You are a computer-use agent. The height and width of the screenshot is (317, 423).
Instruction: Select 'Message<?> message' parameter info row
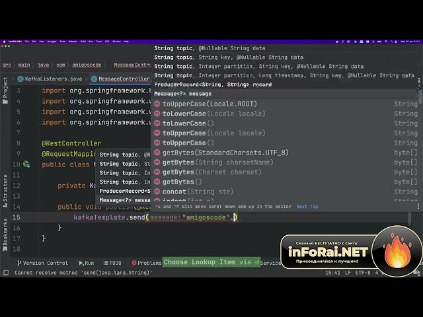coord(285,94)
